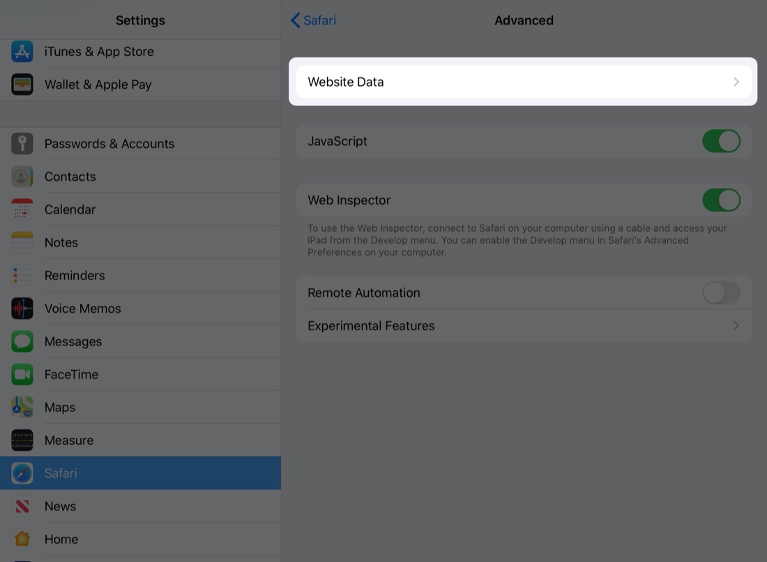Expand Experimental Features

[736, 325]
